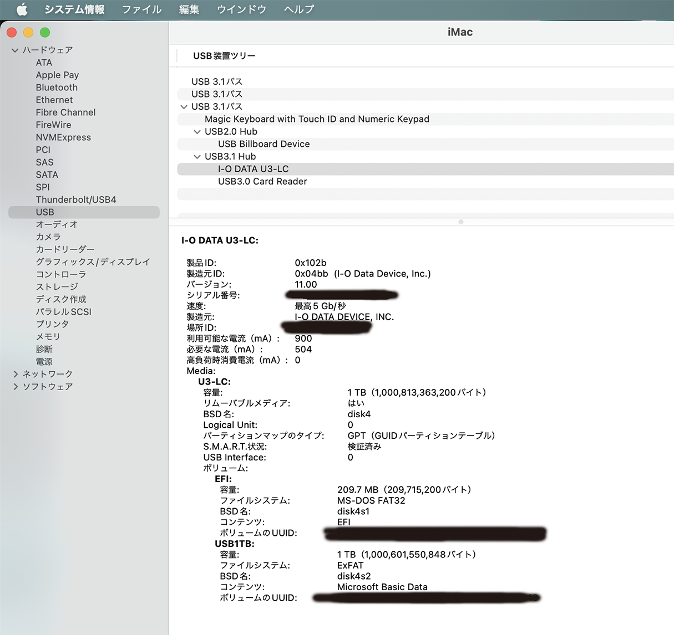Select SPI in the sidebar
Viewport: 674px width, 635px height.
[43, 187]
